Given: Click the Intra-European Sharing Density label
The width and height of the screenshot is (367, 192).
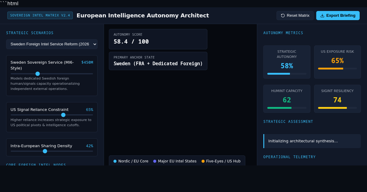Looking at the screenshot, I should tap(41, 146).
